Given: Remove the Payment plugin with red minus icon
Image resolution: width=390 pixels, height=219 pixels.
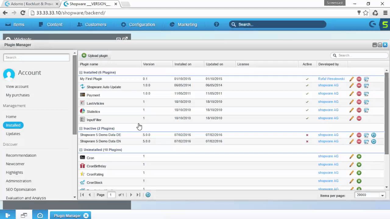Looking at the screenshot, I should pos(359,94).
